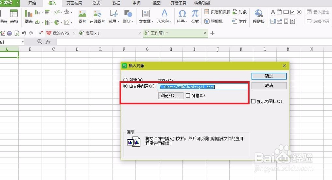Open the 特色功能 ribbon tab
Image resolution: width=332 pixels, height=180 pixels.
[x=202, y=3]
